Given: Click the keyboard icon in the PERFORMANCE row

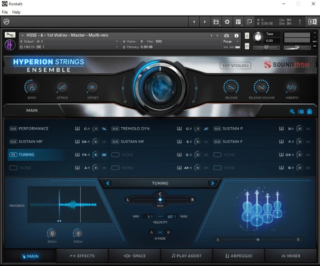Looking at the screenshot, I should pyautogui.click(x=77, y=128).
